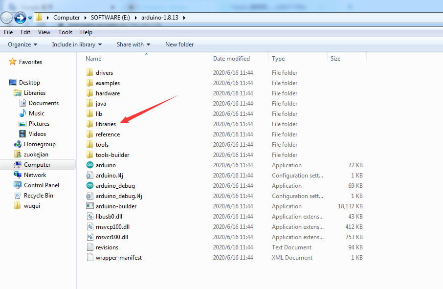
Task: Select Documents in navigation pane
Action: coord(44,103)
